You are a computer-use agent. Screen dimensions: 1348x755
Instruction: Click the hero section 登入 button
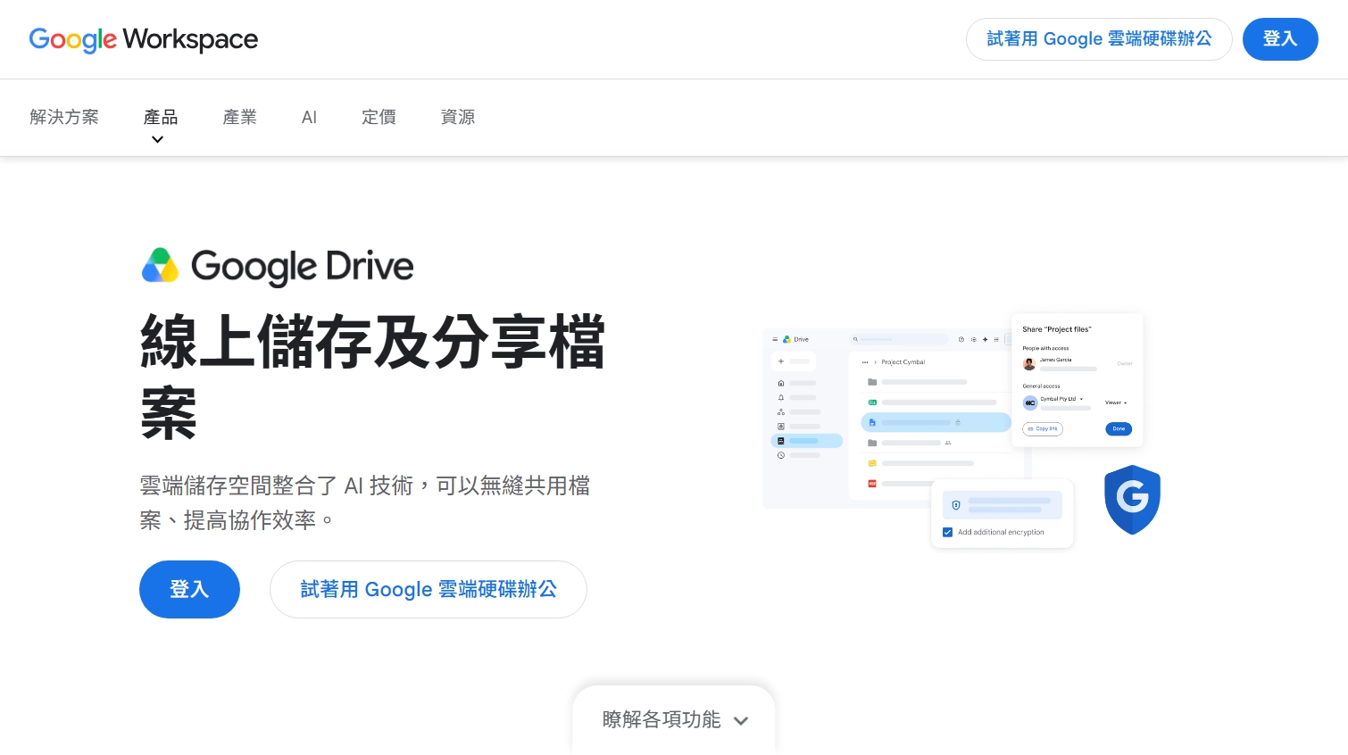coord(189,589)
